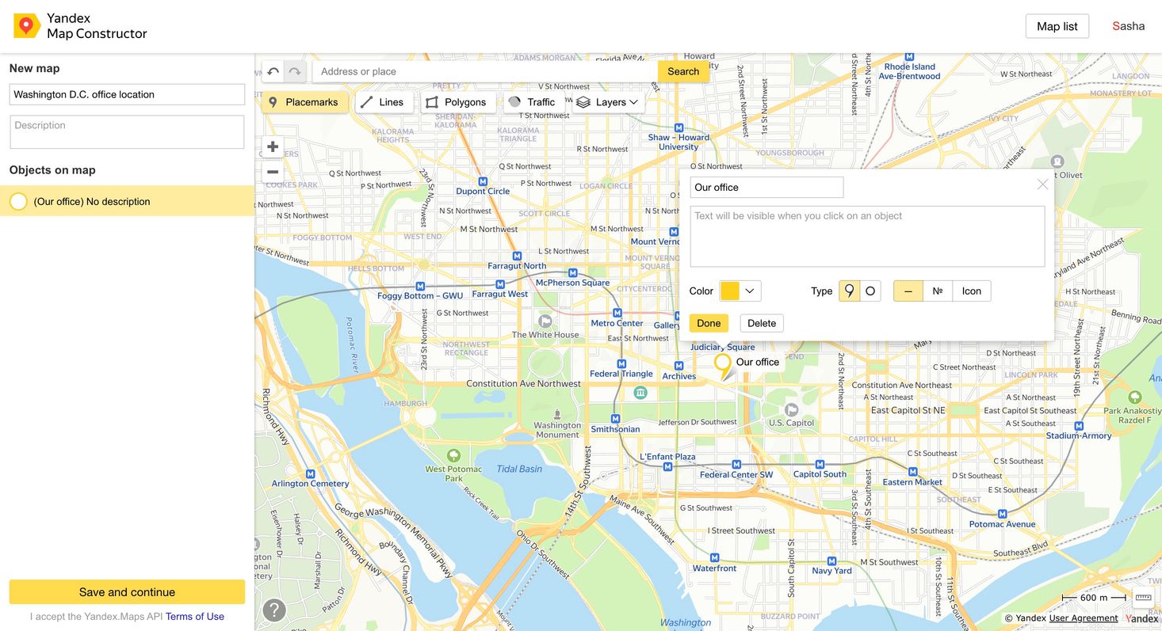Viewport: 1162px width, 631px height.
Task: Click the Potomac Avenue metro icon
Action: tap(1002, 513)
